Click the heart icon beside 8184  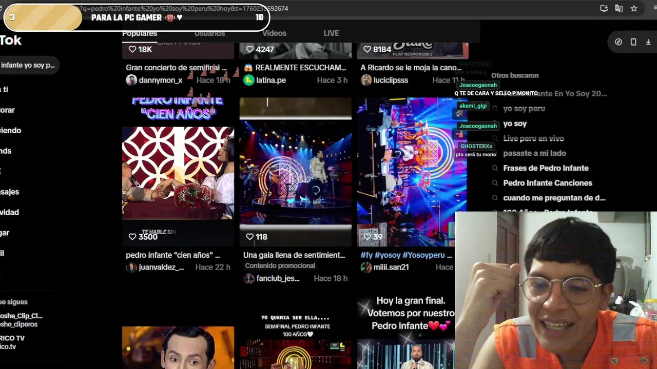pos(367,49)
